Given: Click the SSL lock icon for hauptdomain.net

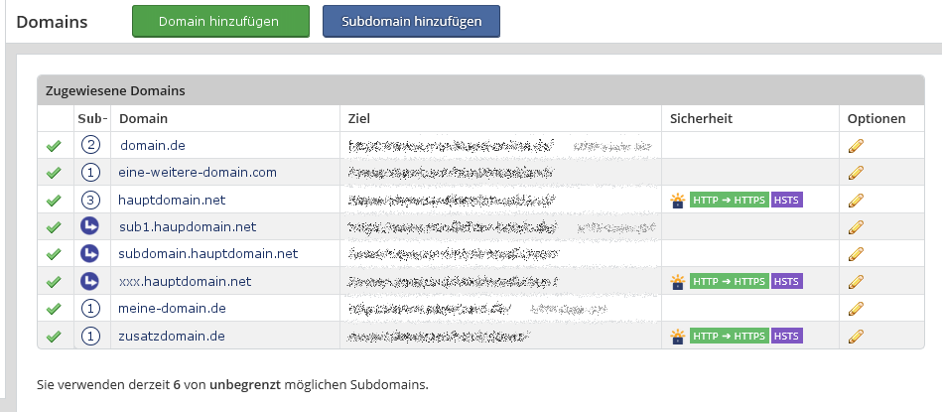Looking at the screenshot, I should (x=678, y=201).
